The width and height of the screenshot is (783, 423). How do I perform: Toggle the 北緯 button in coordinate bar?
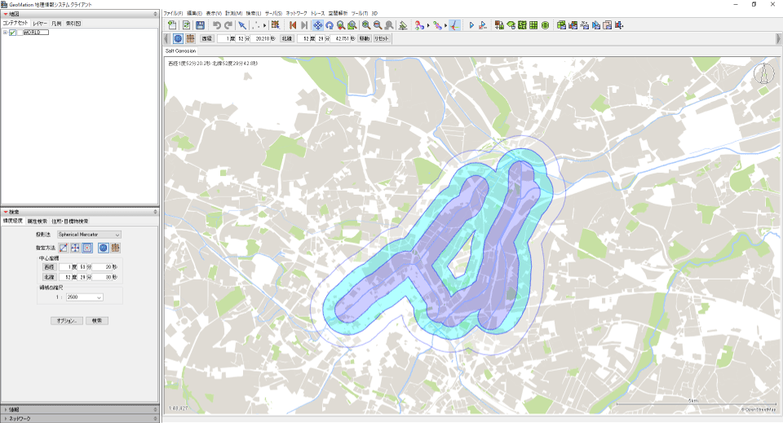(x=287, y=38)
